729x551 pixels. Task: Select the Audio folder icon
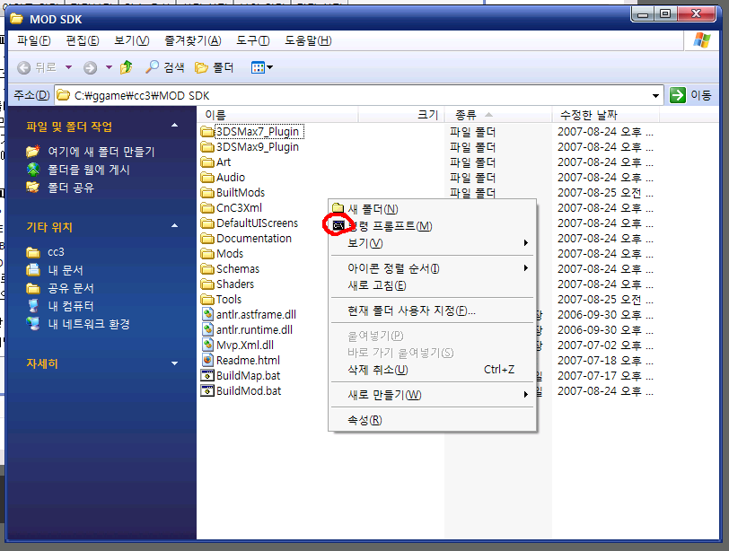207,178
